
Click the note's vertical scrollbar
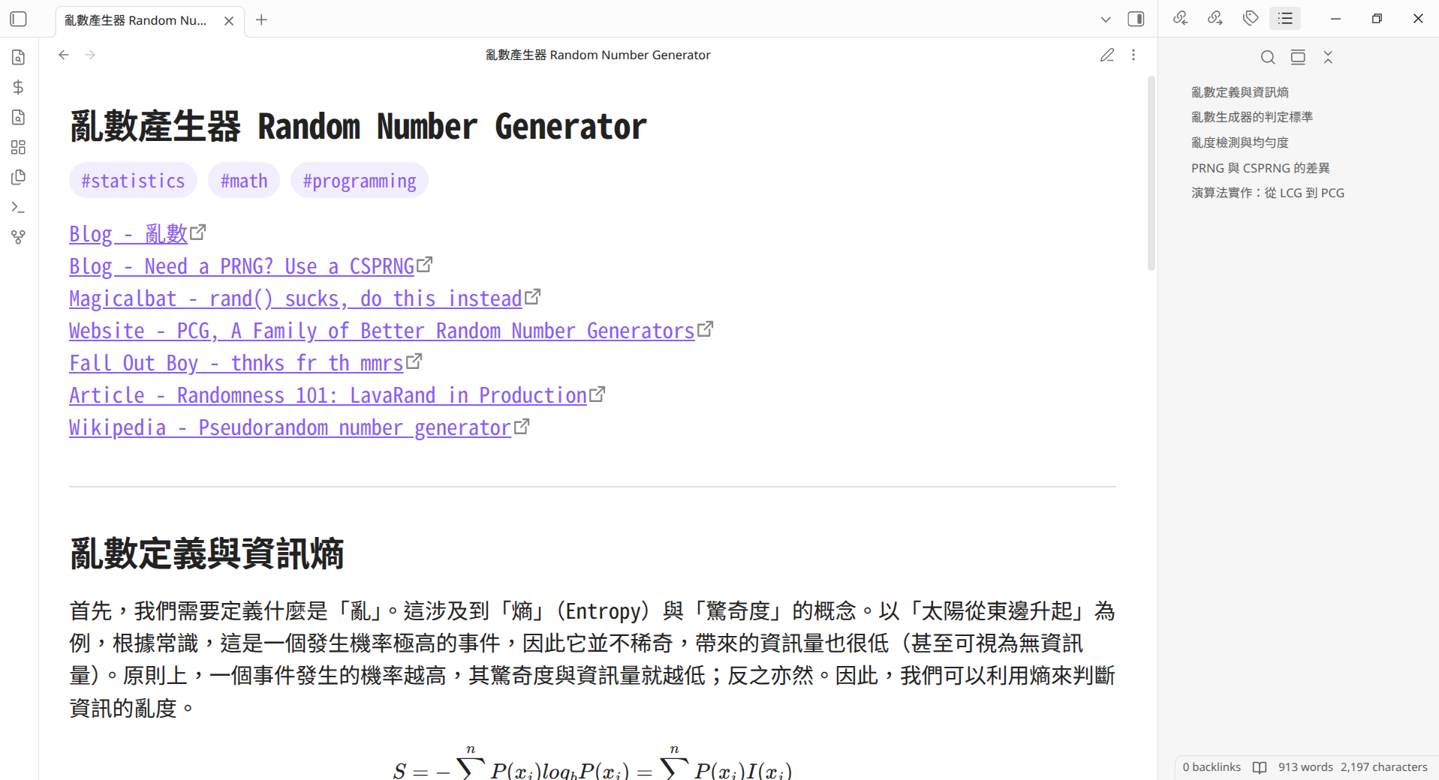click(1151, 172)
